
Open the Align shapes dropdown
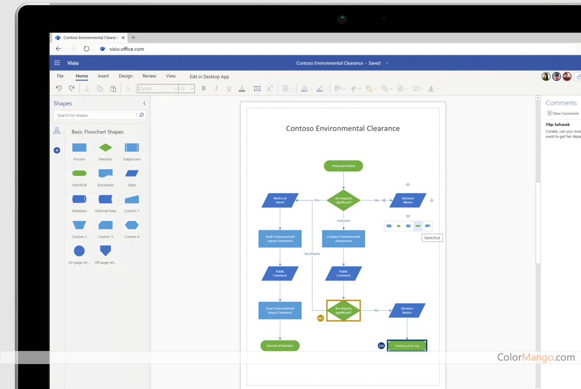[x=340, y=89]
